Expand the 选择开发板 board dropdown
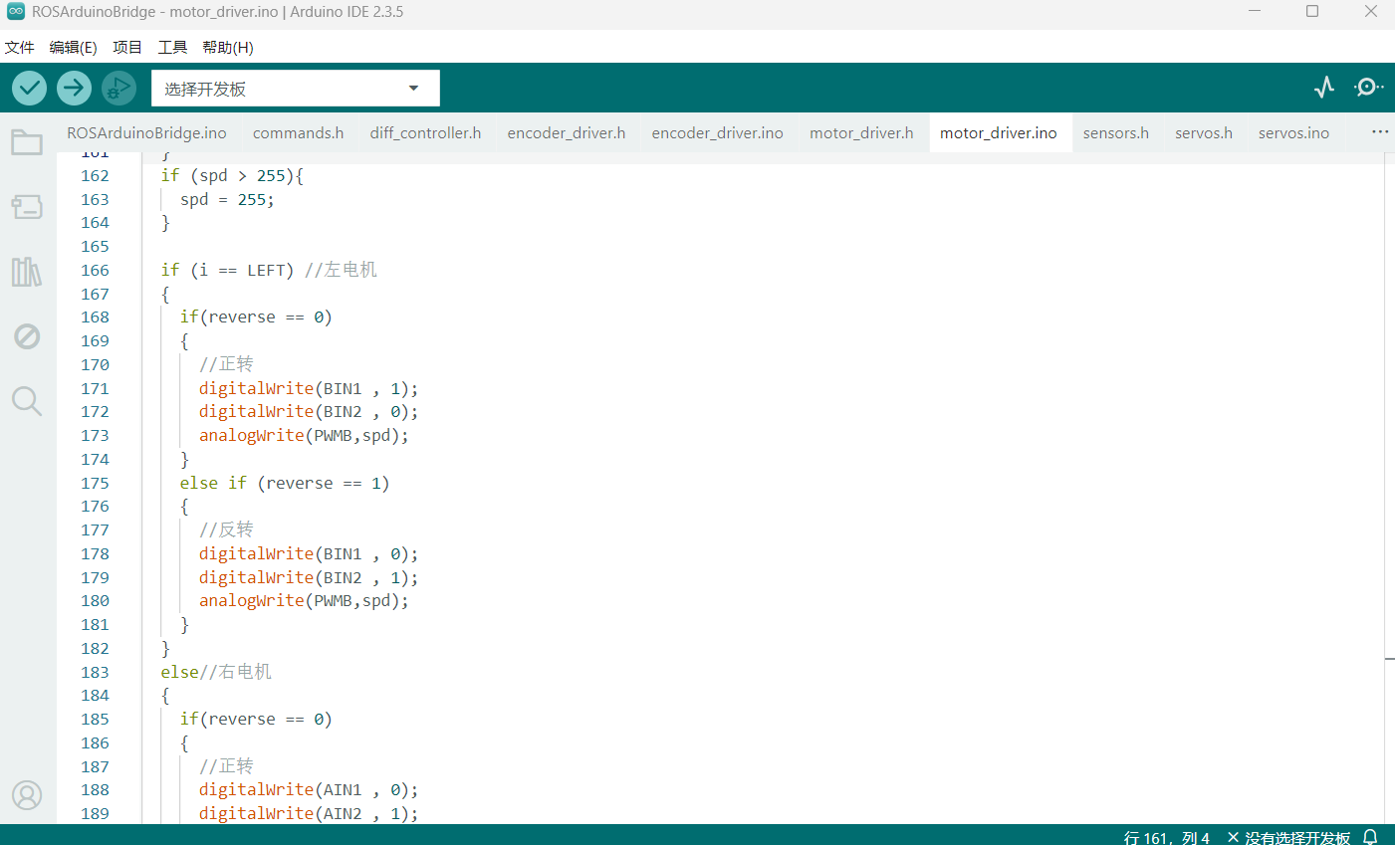 pyautogui.click(x=295, y=89)
